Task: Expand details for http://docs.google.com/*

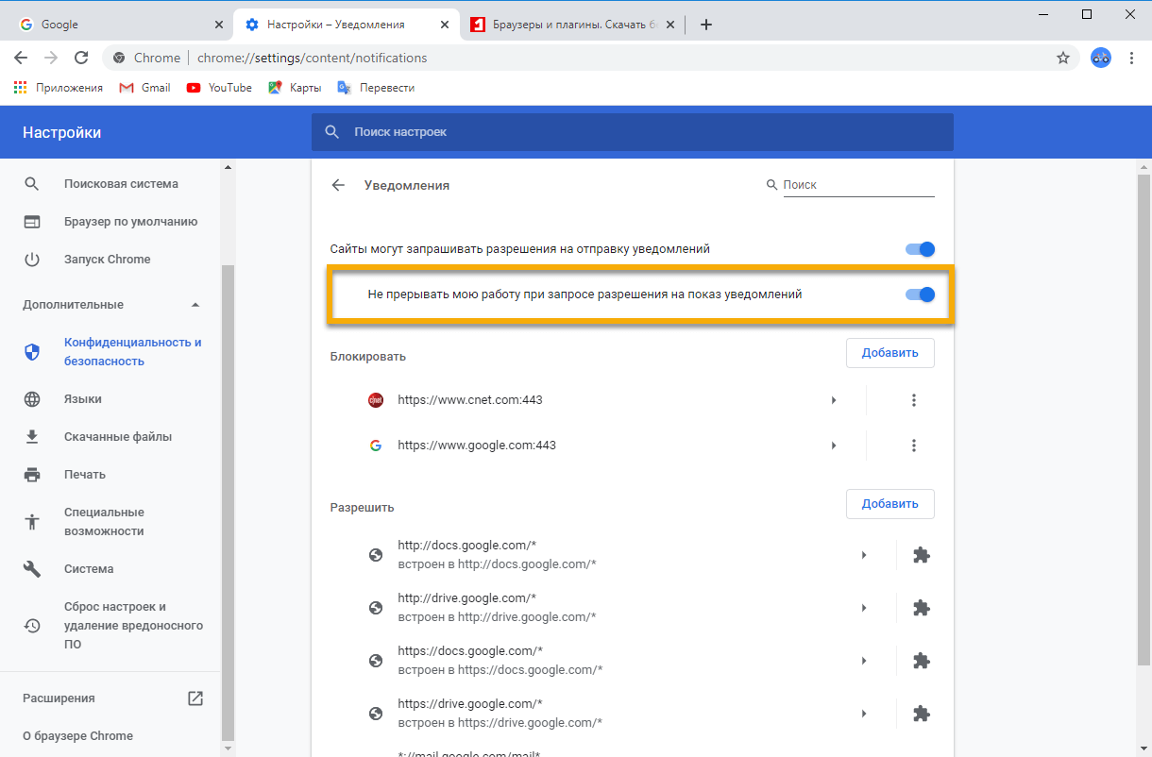Action: 864,555
